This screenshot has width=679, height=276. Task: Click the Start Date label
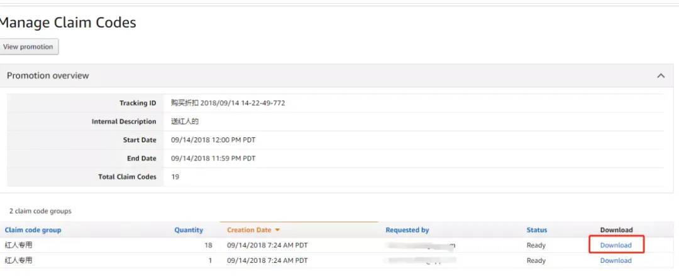coord(140,140)
